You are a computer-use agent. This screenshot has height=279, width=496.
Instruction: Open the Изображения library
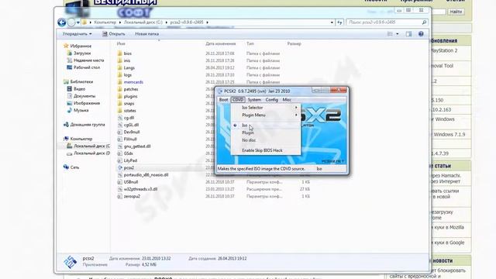click(x=86, y=103)
